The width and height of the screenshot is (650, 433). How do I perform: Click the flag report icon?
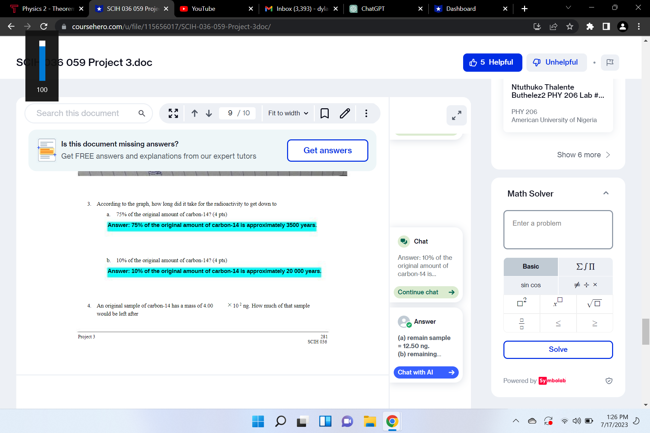610,62
